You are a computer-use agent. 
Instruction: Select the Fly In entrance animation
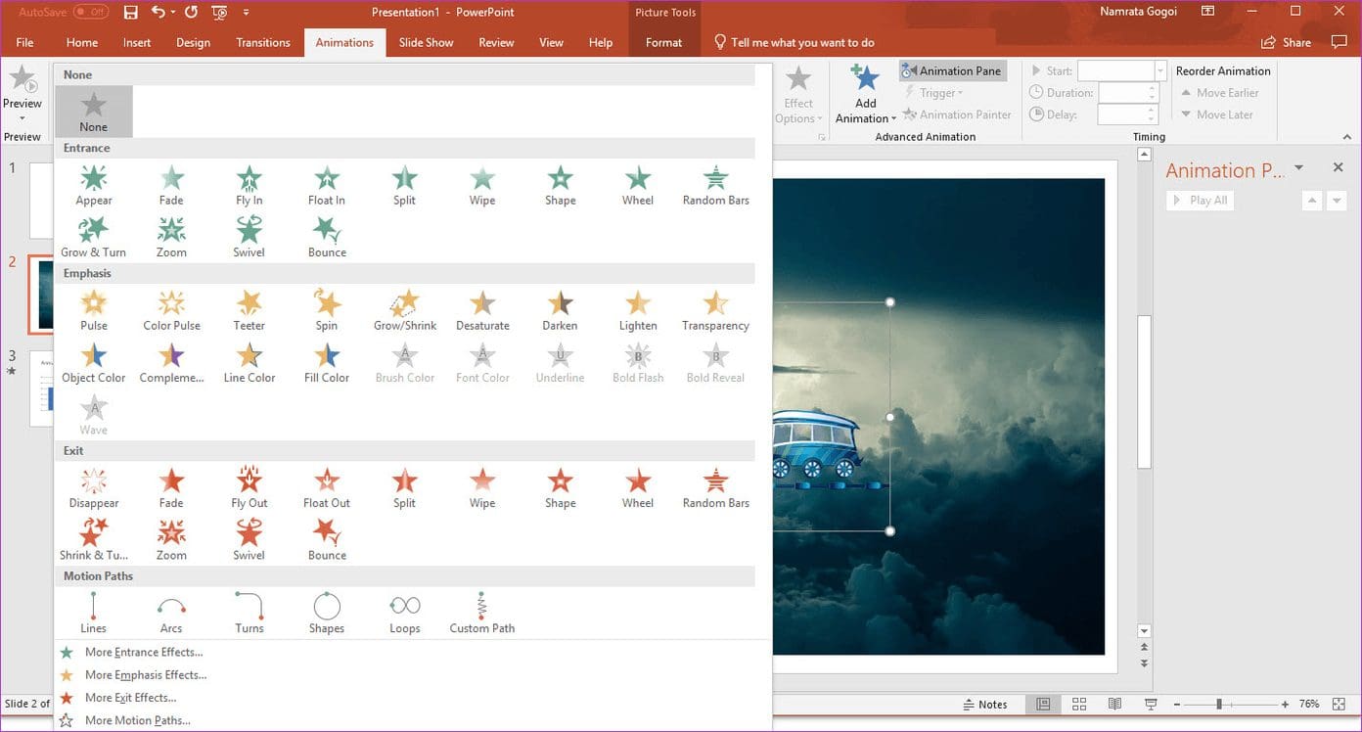(249, 185)
